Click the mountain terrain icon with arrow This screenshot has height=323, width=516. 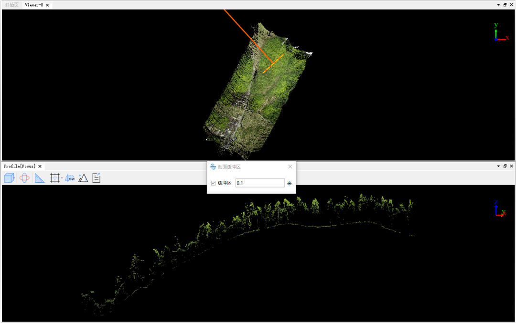pyautogui.click(x=83, y=178)
